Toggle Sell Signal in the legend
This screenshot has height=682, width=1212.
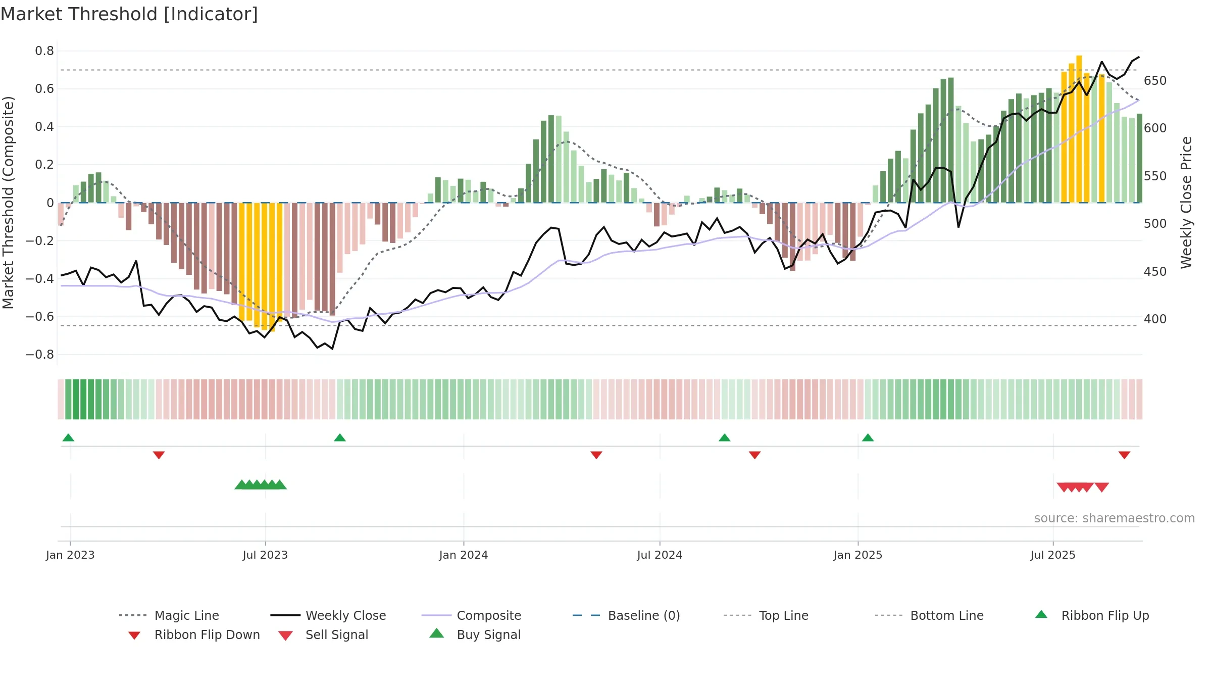323,635
